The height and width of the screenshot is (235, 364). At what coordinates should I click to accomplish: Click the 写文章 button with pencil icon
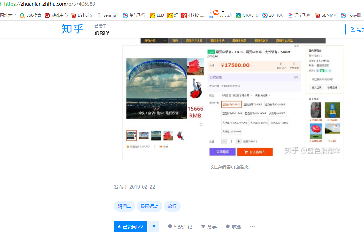[355, 29]
